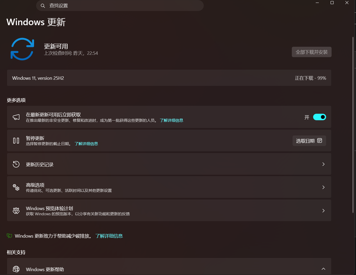Open the 选取日期 date picker
This screenshot has height=275, width=356.
[309, 141]
